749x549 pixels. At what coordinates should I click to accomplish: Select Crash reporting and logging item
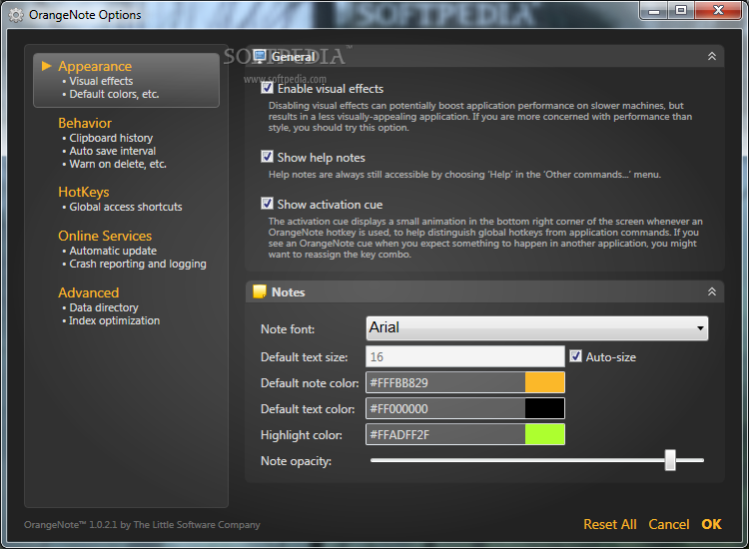(x=138, y=264)
